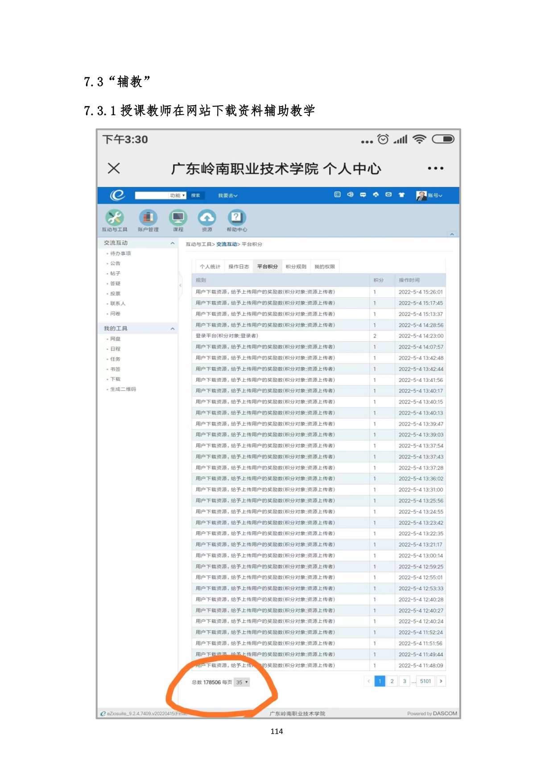Open the 课程 courses icon
This screenshot has height=782, width=553.
coord(178,220)
